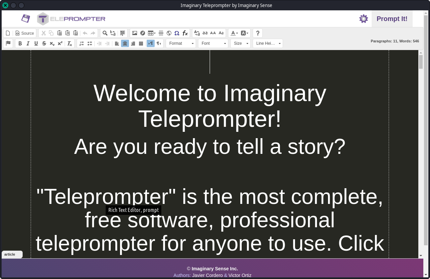
Task: Open settings with the gear icon
Action: 364,19
